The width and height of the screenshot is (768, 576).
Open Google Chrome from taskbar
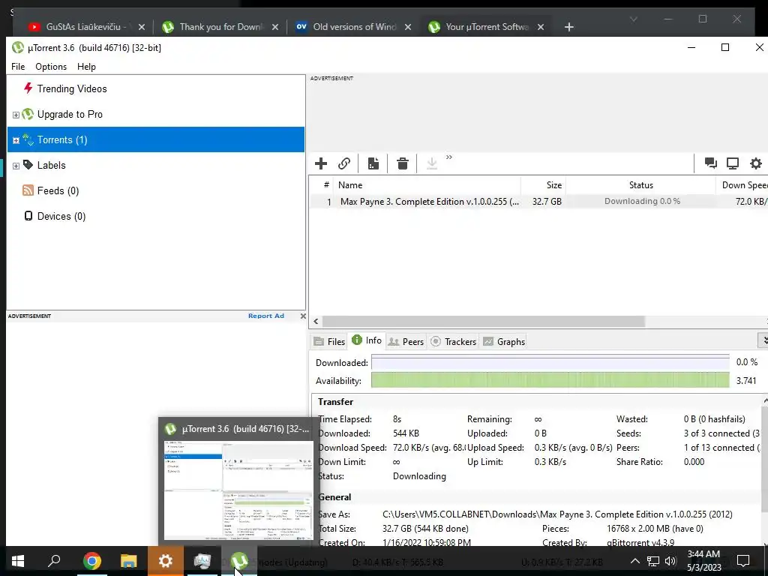[x=91, y=561]
